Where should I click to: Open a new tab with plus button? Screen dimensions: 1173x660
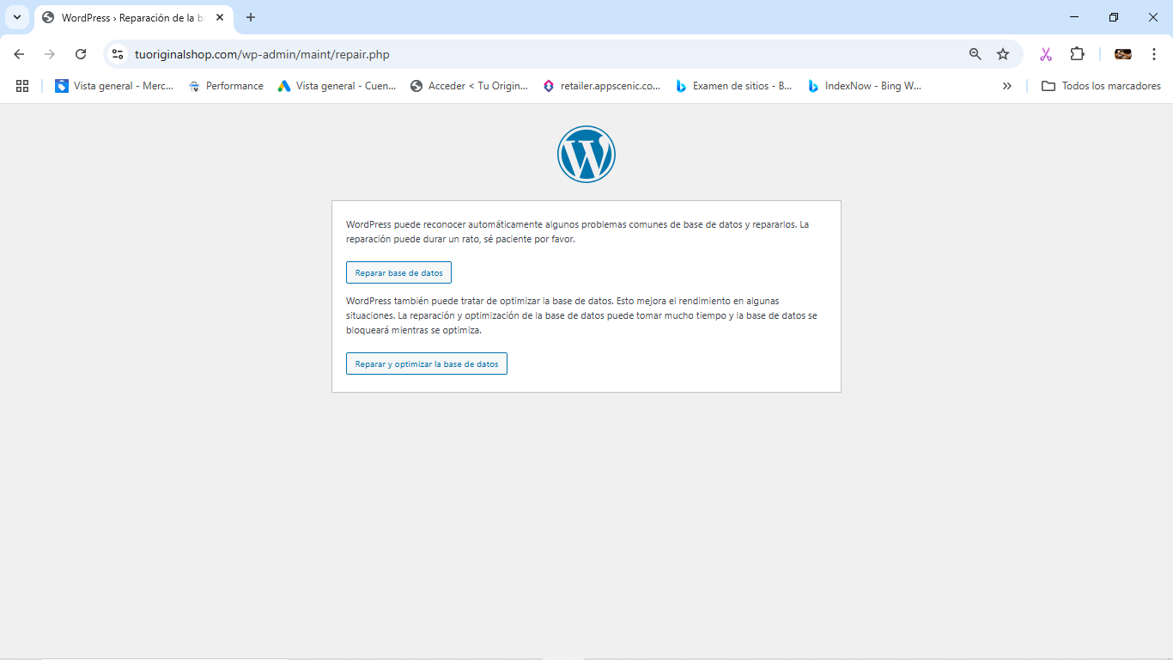(x=251, y=17)
